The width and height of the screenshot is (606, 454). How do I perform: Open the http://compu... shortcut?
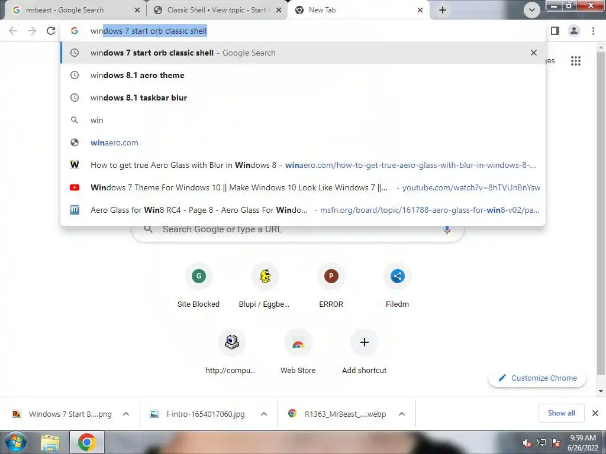(x=231, y=352)
